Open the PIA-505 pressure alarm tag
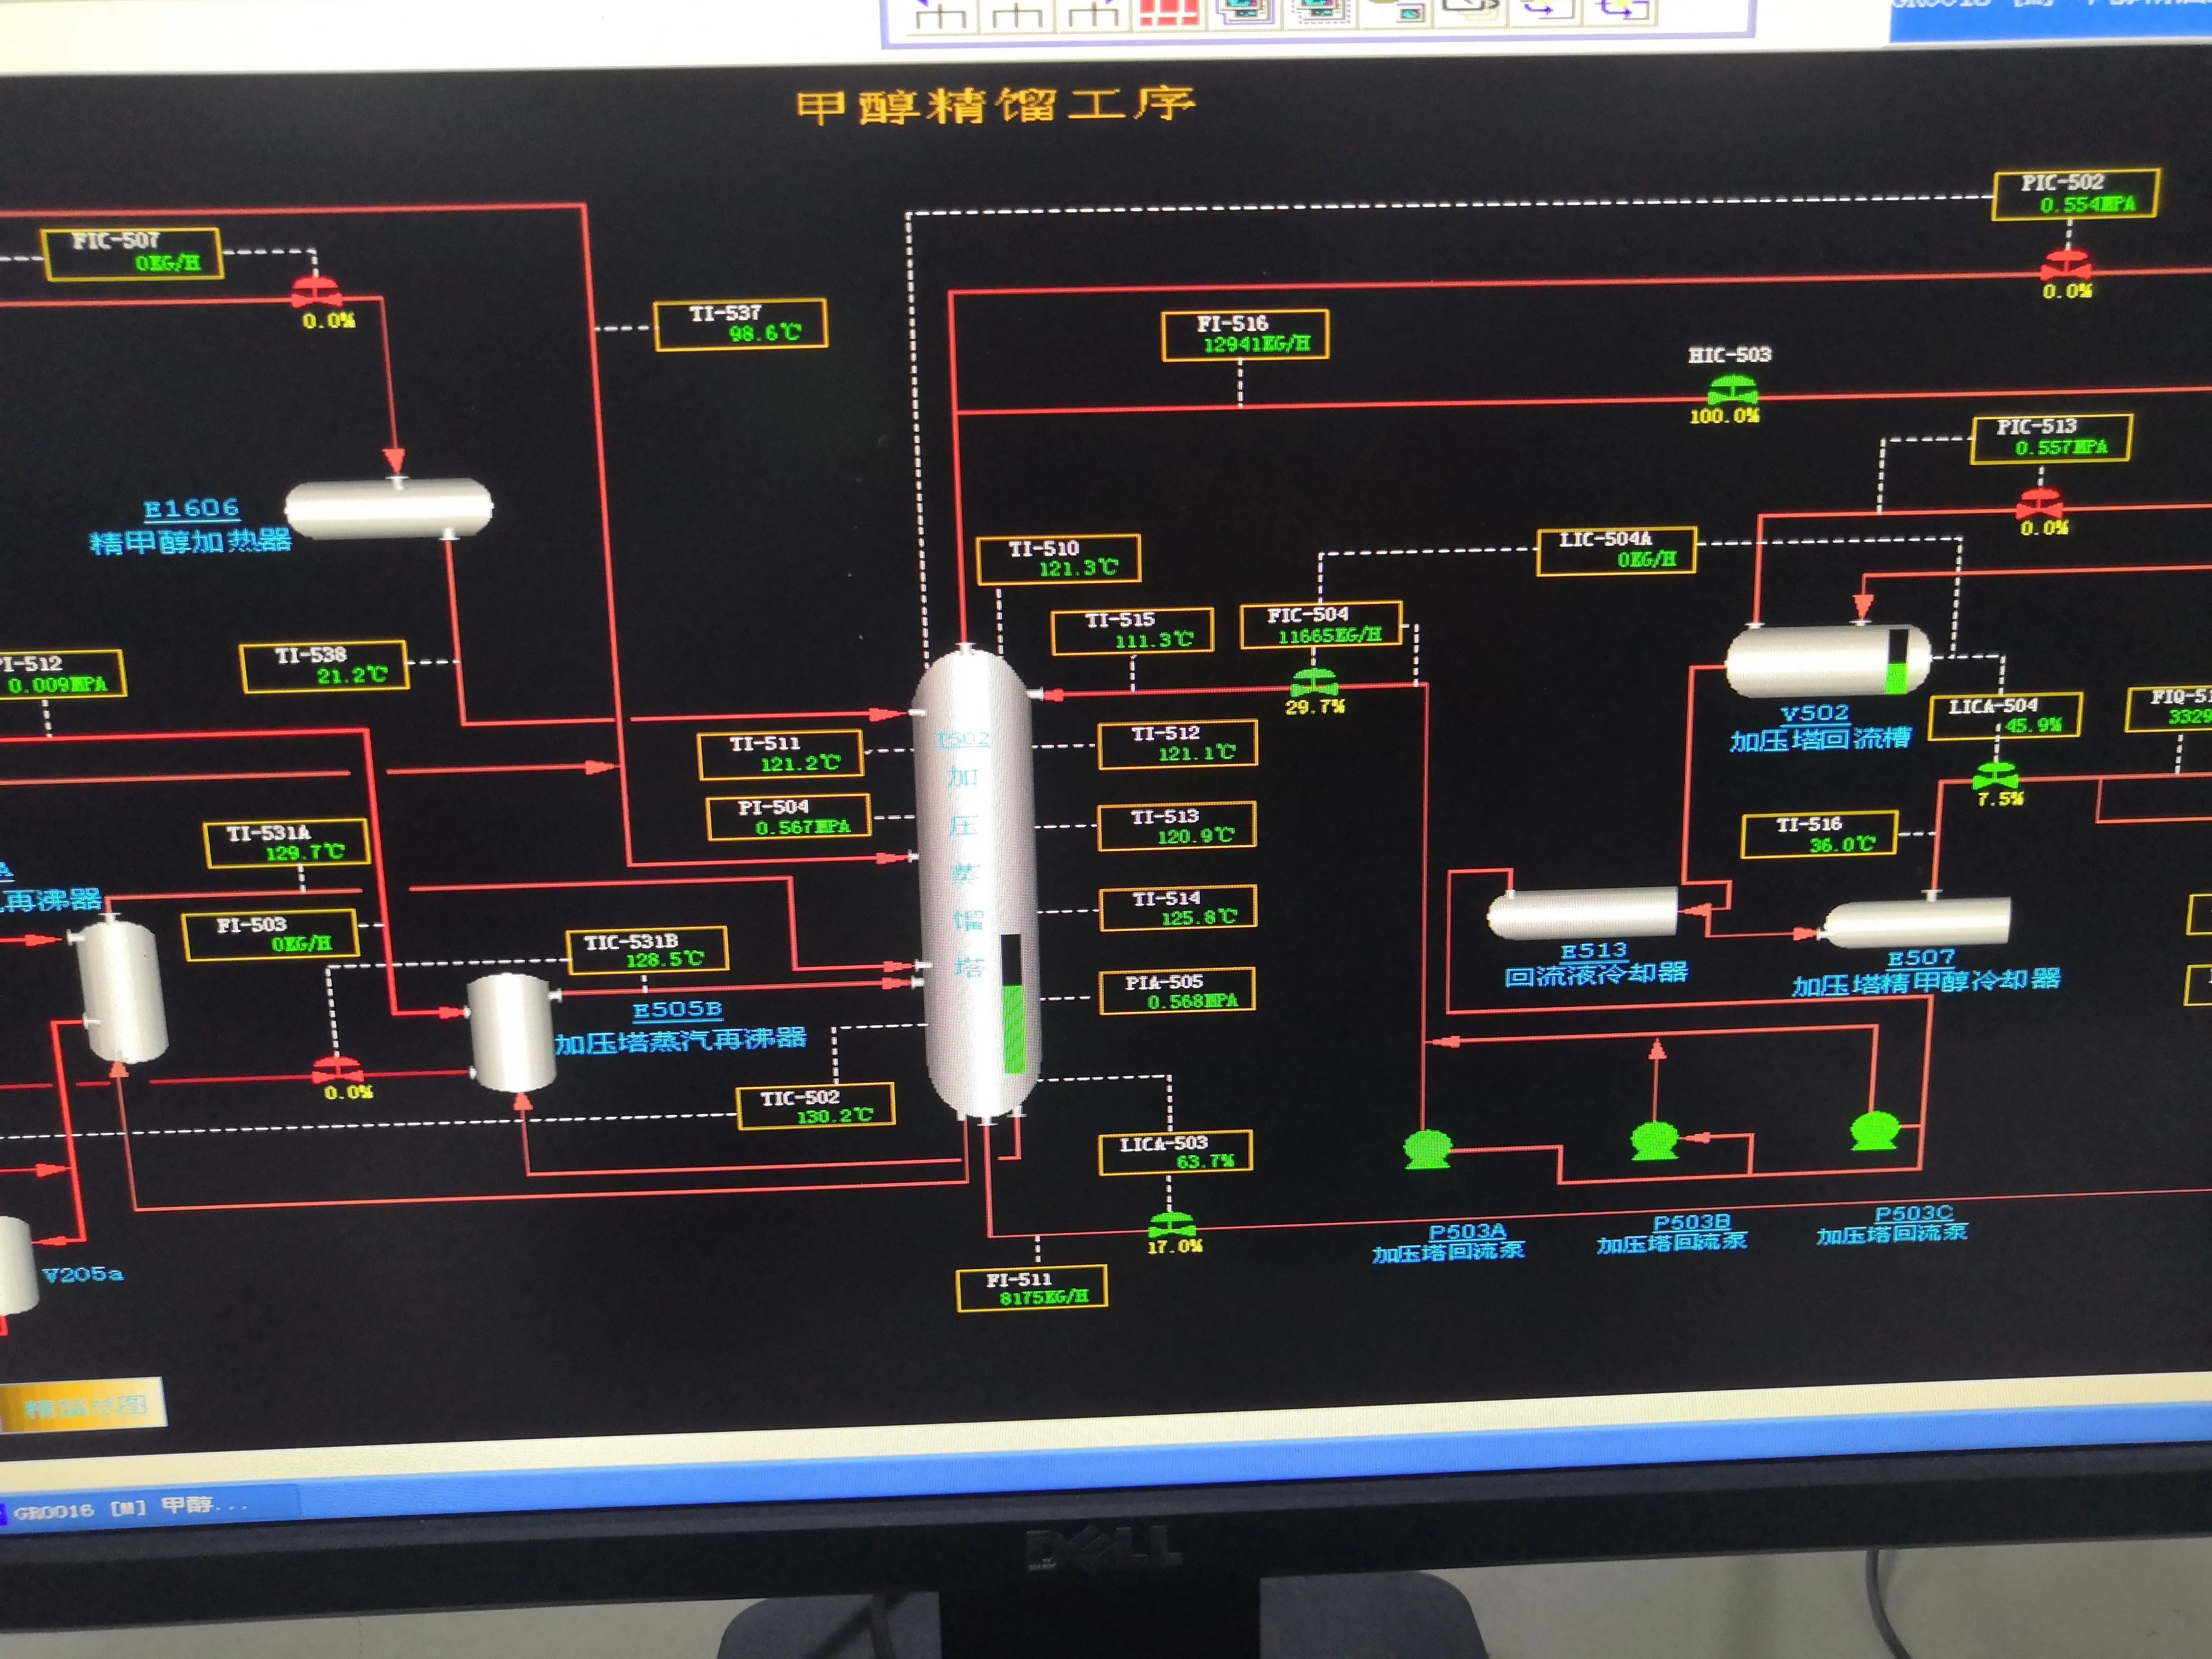The width and height of the screenshot is (2212, 1659). [x=1177, y=991]
